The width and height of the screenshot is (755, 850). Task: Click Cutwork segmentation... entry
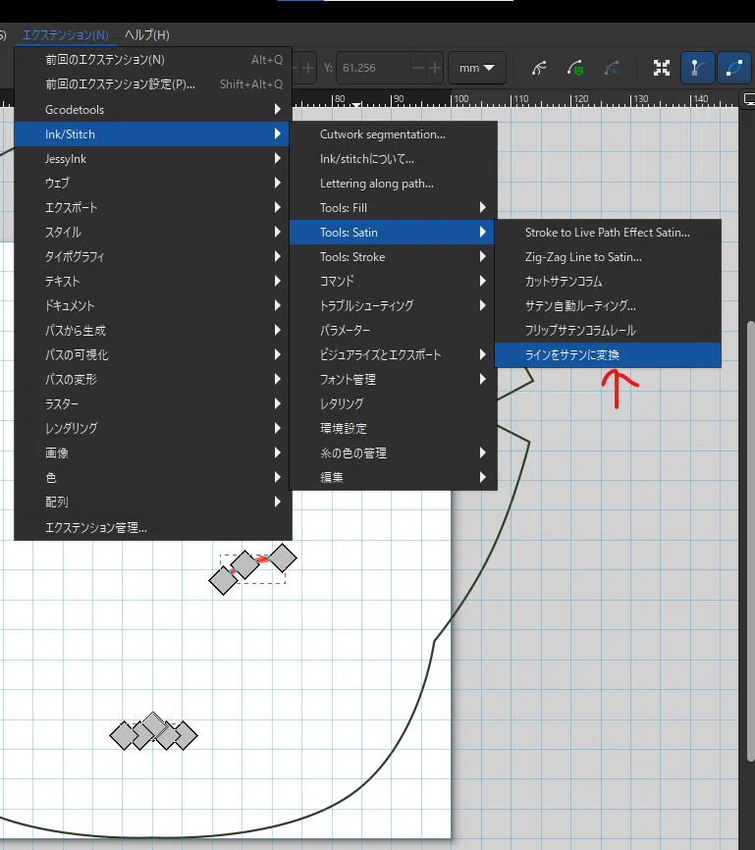coord(394,134)
